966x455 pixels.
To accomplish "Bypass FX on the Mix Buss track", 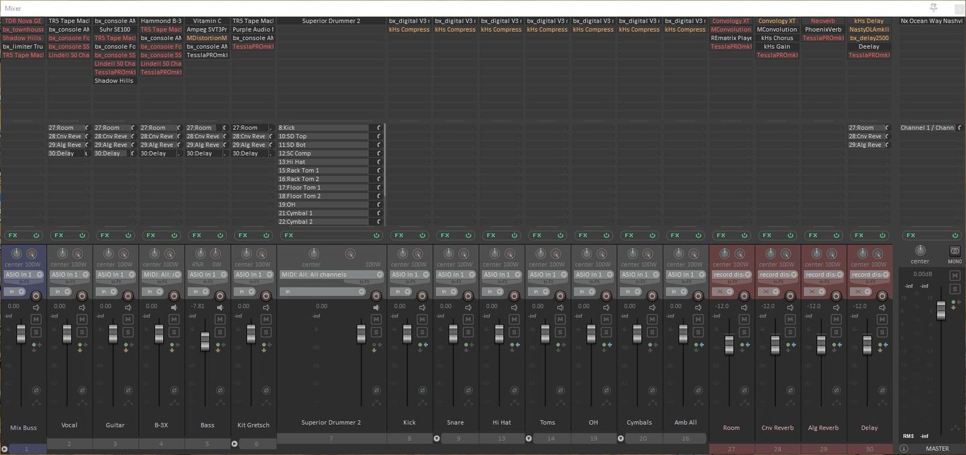I will coord(36,235).
